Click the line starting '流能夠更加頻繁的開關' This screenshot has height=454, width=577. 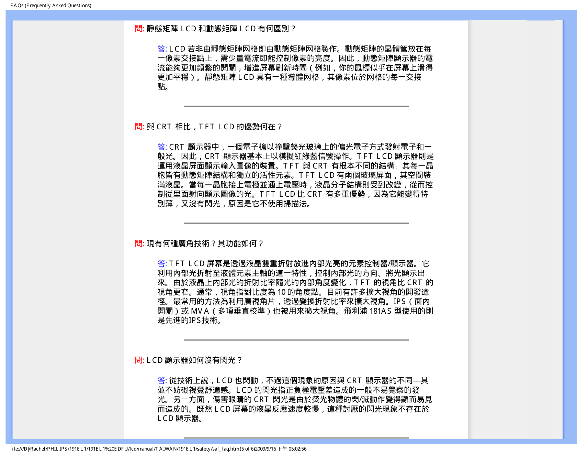295,68
